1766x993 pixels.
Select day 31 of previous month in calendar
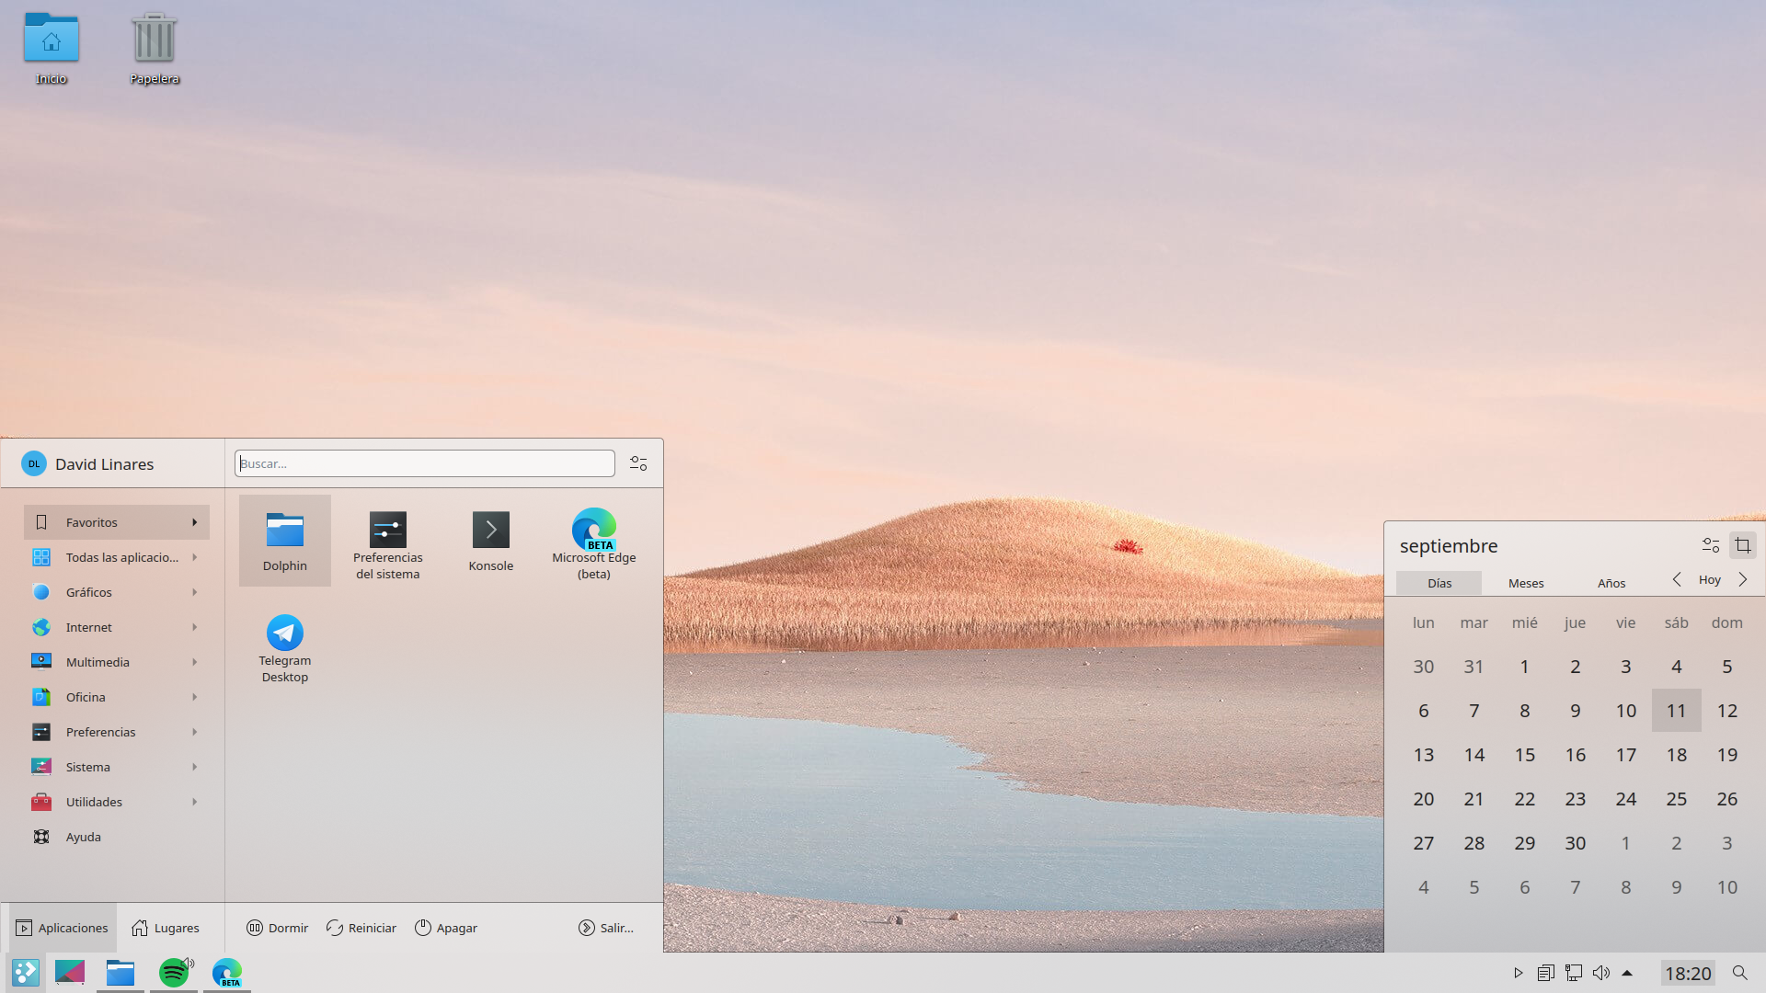pos(1474,667)
